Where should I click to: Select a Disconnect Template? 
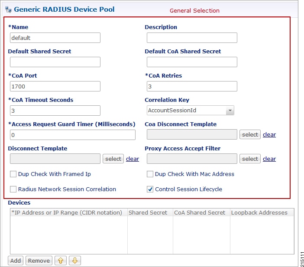tap(113, 159)
